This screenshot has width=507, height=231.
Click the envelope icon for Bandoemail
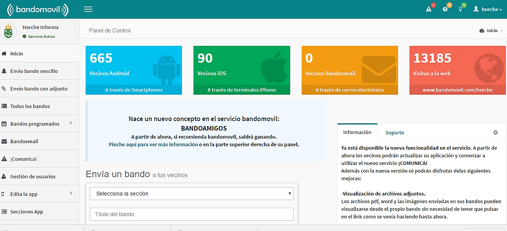(4, 141)
